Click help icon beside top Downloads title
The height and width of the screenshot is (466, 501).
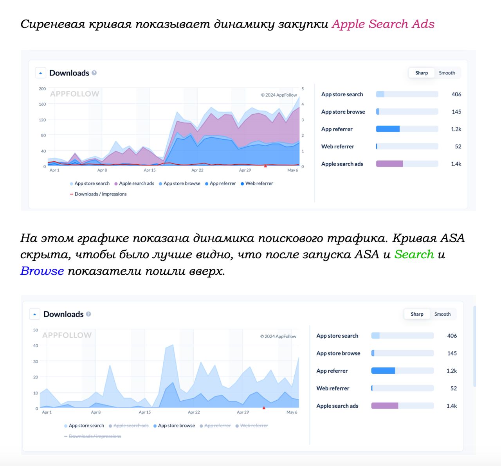coord(94,73)
